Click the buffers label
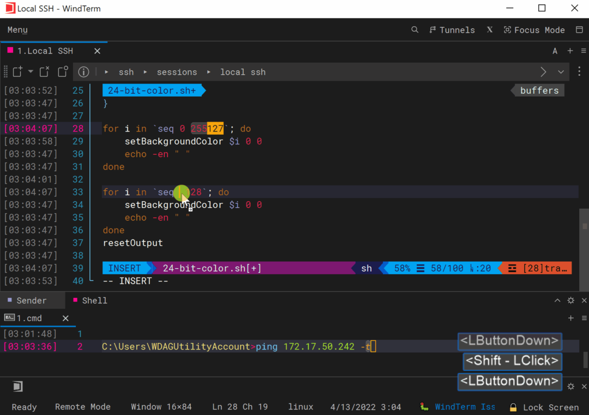 point(539,91)
